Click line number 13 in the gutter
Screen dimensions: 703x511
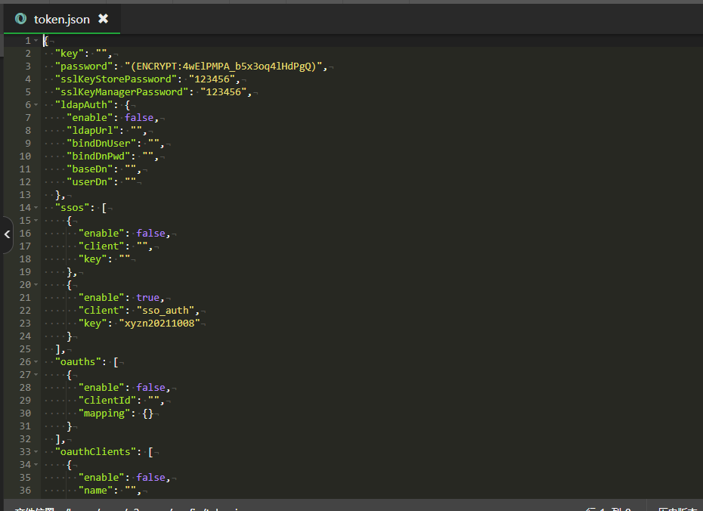(26, 194)
